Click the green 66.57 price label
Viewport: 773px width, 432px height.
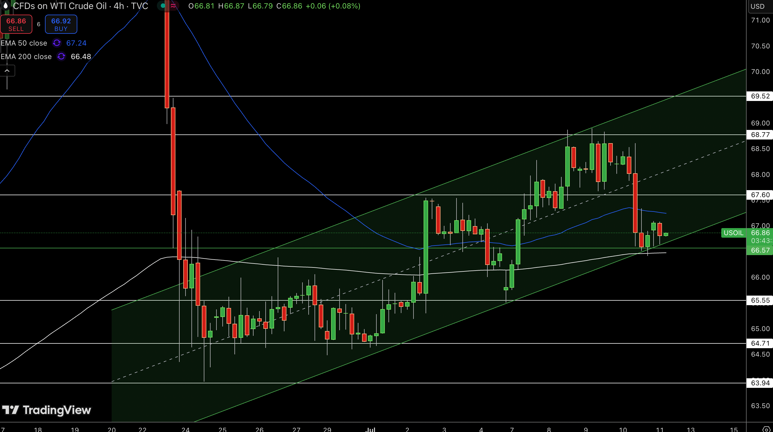pos(760,250)
